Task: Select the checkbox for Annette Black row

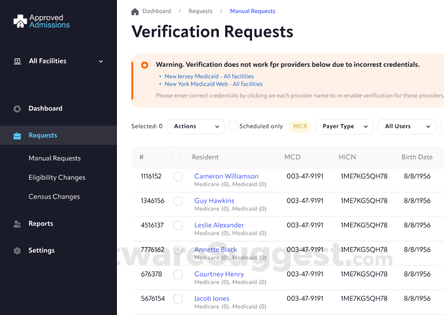Action: [178, 250]
